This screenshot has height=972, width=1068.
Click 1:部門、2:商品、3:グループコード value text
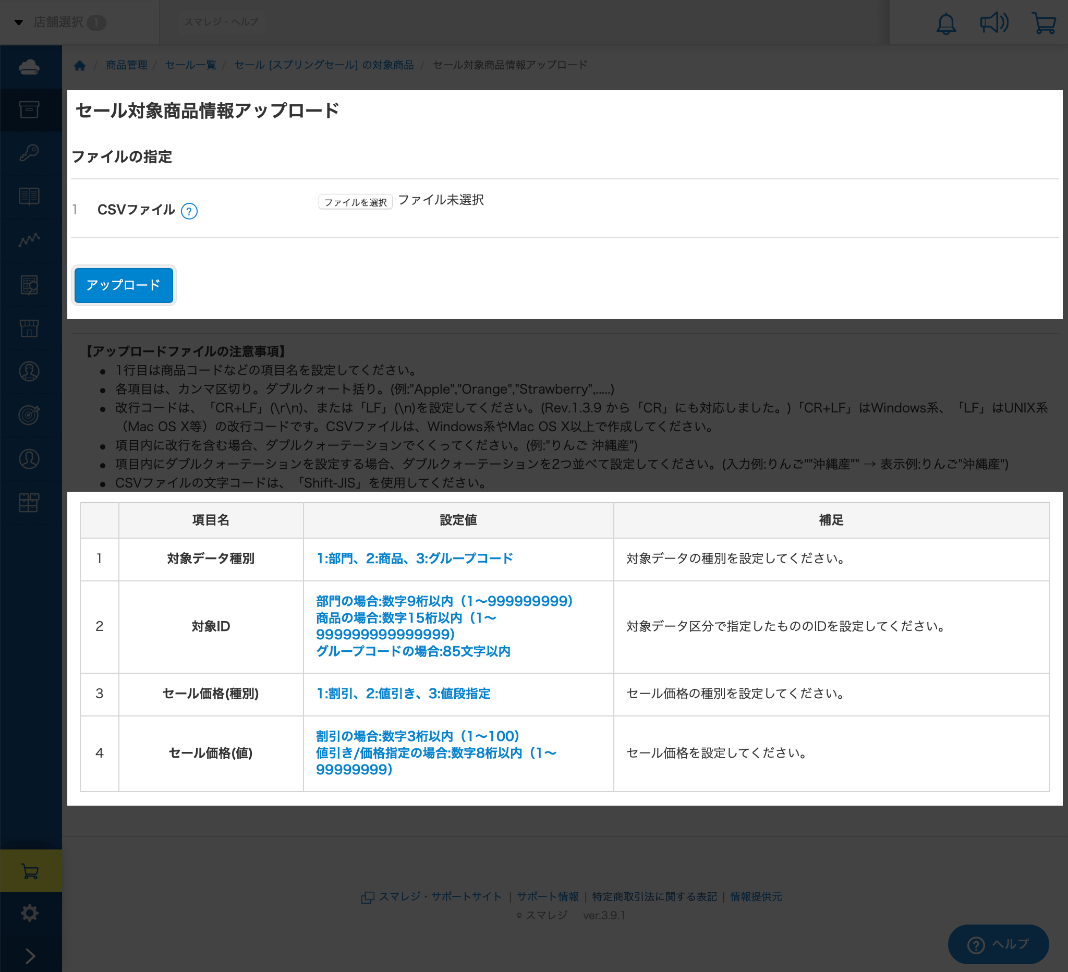click(x=414, y=559)
